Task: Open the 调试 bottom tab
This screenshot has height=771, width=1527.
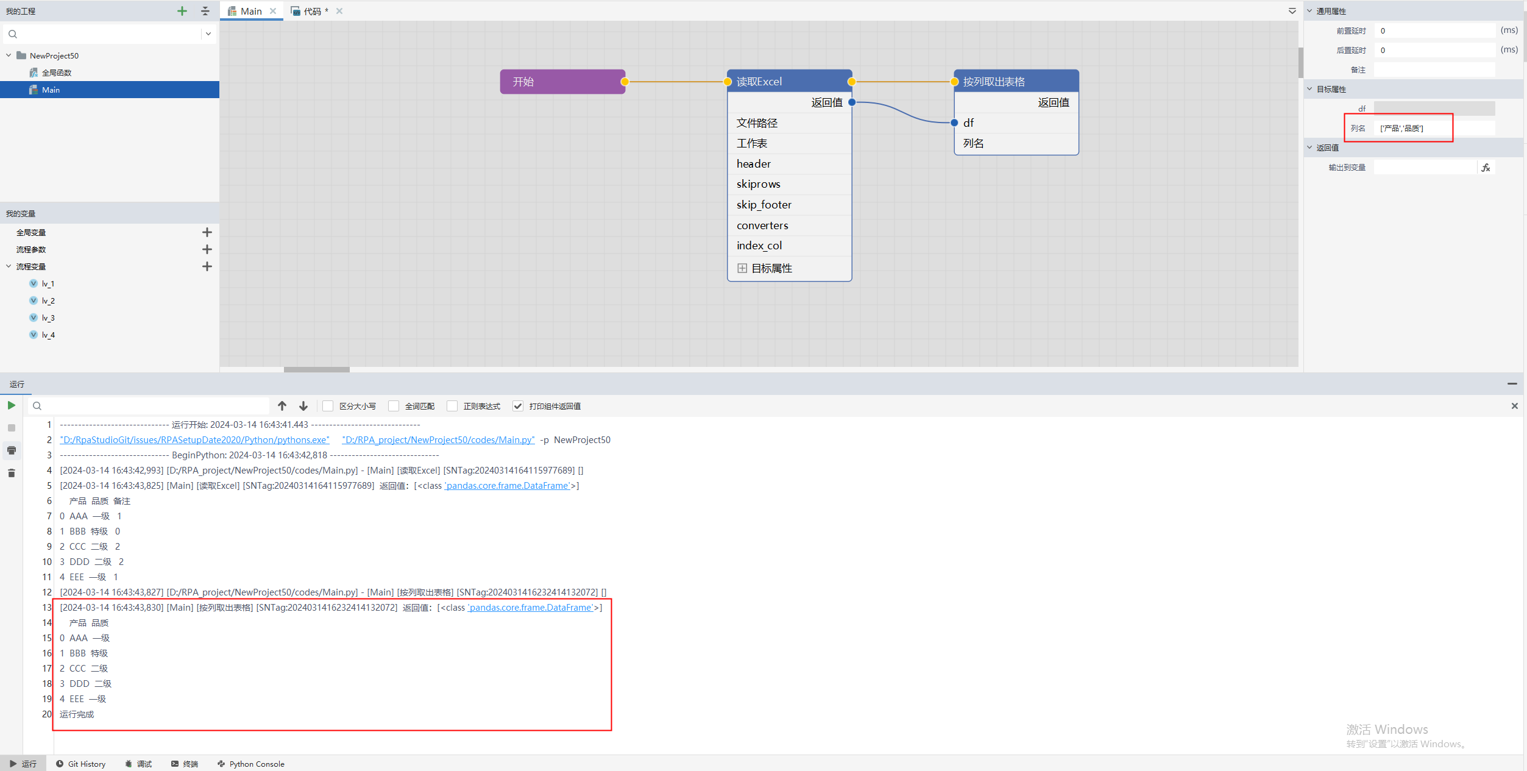Action: pyautogui.click(x=139, y=764)
